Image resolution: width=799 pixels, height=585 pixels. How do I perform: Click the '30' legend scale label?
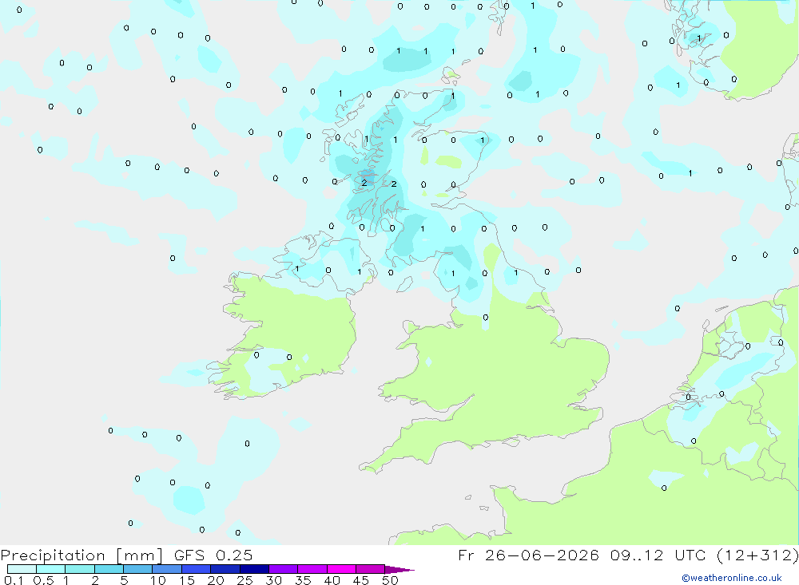tap(274, 580)
